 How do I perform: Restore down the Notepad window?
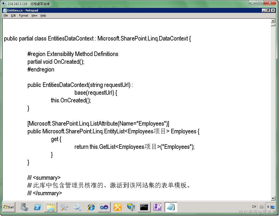[268, 10]
